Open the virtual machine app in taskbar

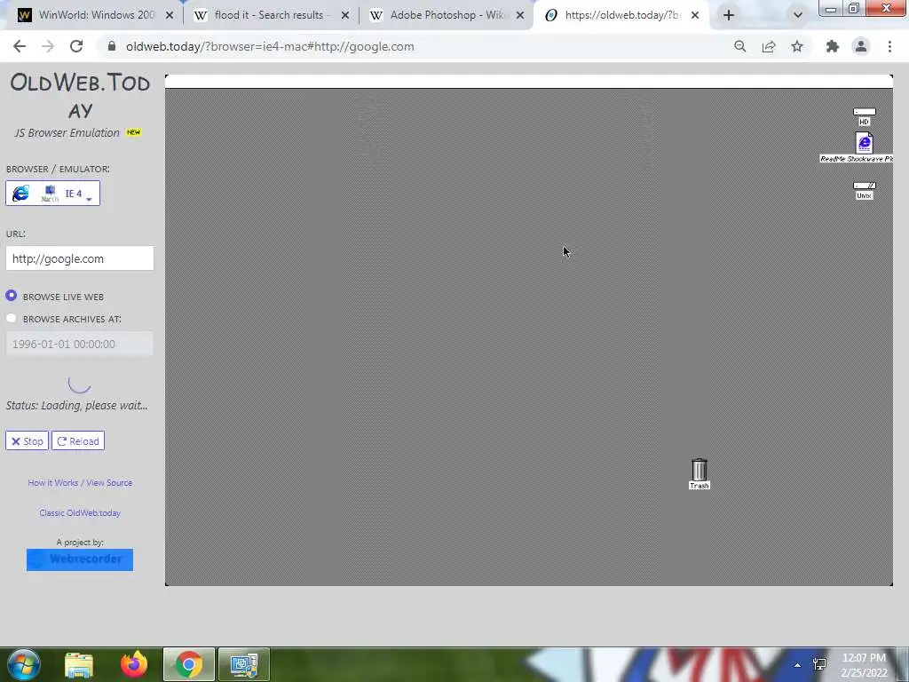[x=244, y=664]
